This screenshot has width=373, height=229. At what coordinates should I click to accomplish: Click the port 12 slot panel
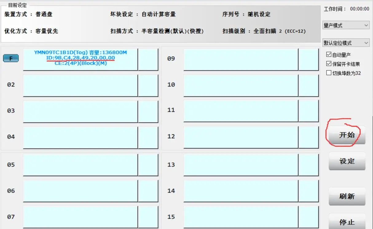click(241, 137)
